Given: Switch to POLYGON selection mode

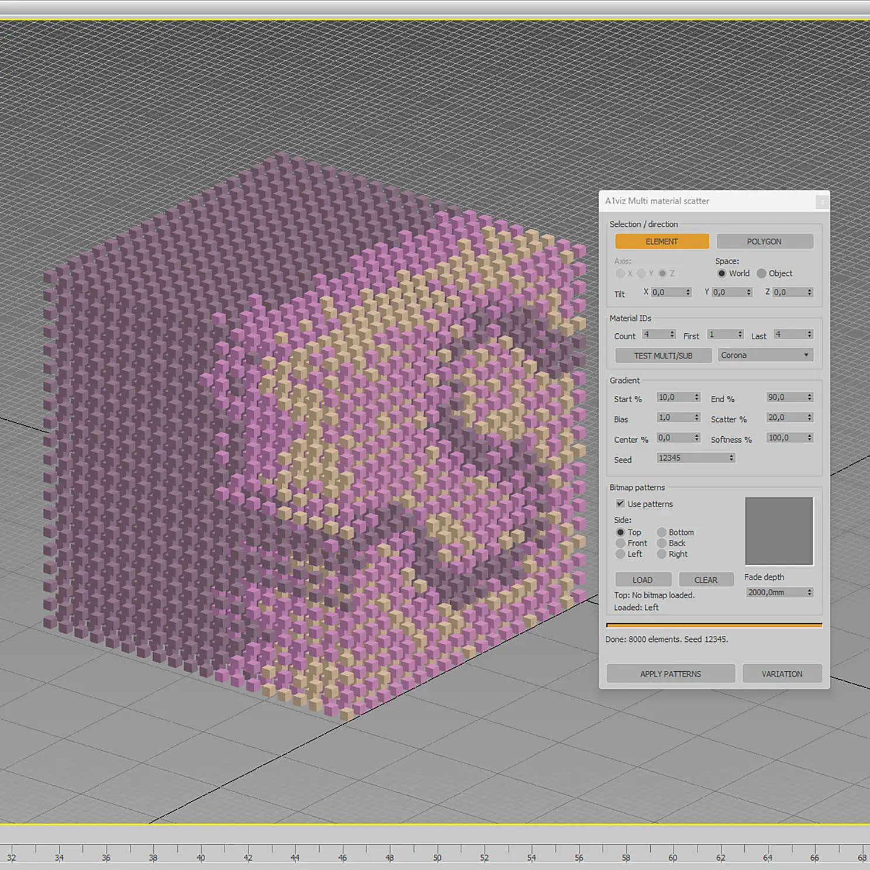Looking at the screenshot, I should (764, 241).
